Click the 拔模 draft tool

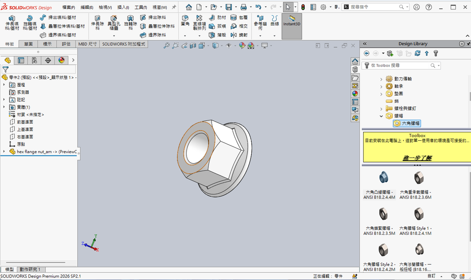pyautogui.click(x=217, y=26)
